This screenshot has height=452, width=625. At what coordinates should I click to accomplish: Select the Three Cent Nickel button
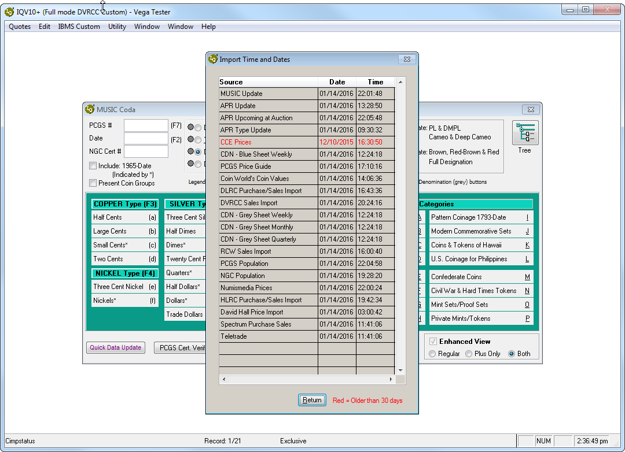click(x=125, y=287)
